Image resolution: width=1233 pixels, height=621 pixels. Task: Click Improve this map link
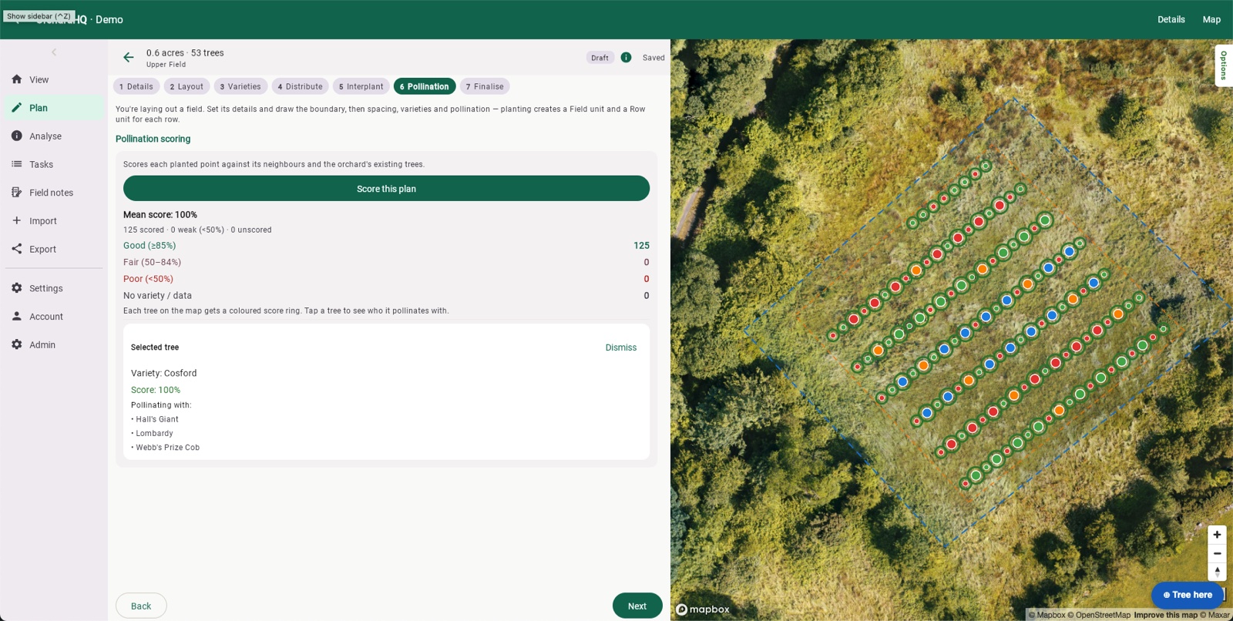[x=1165, y=615]
